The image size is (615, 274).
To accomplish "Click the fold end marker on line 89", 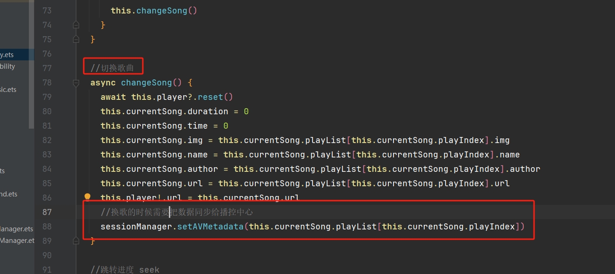I will point(76,241).
